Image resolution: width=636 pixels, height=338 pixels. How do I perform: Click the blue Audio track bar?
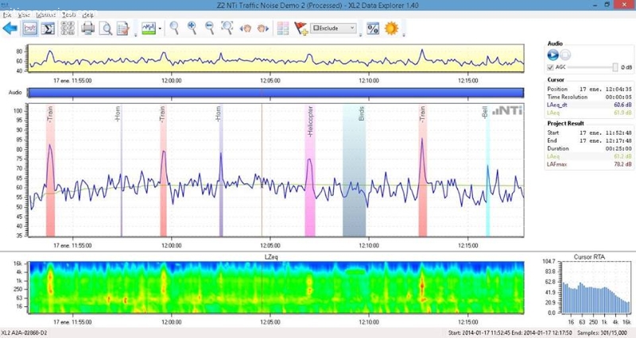pyautogui.click(x=276, y=93)
